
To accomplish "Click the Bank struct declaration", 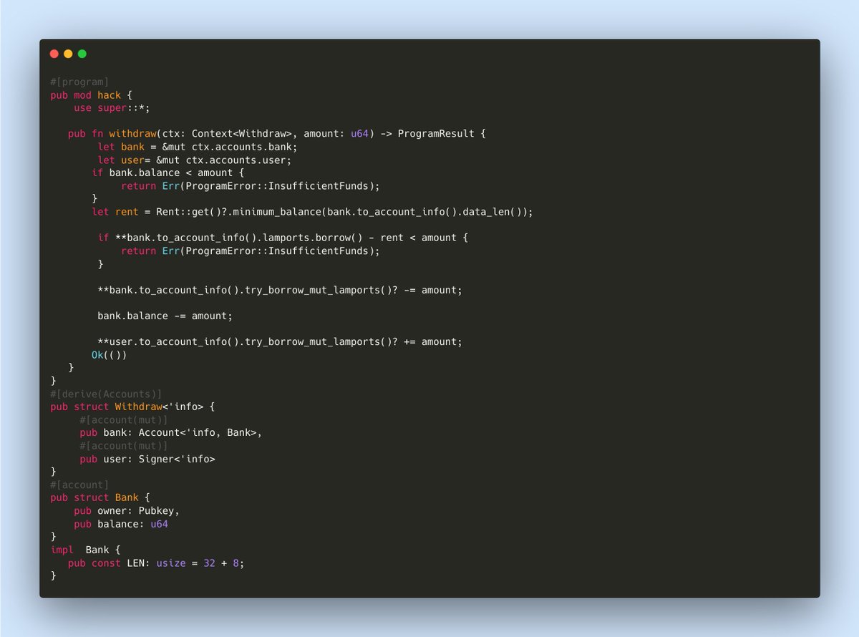I will click(x=127, y=497).
